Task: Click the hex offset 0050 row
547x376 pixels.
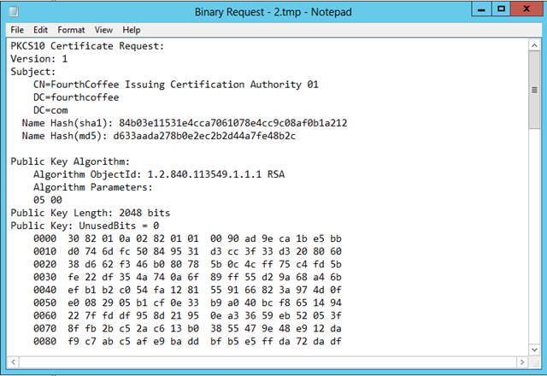Action: pyautogui.click(x=187, y=303)
